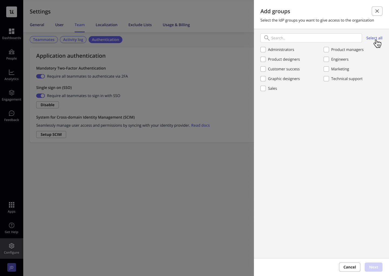Check the Engineers group checkbox

[x=326, y=59]
